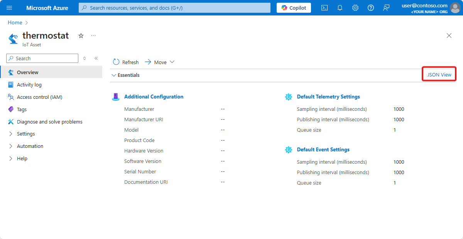
Task: Click the Access control (IAM) people icon
Action: (11, 97)
